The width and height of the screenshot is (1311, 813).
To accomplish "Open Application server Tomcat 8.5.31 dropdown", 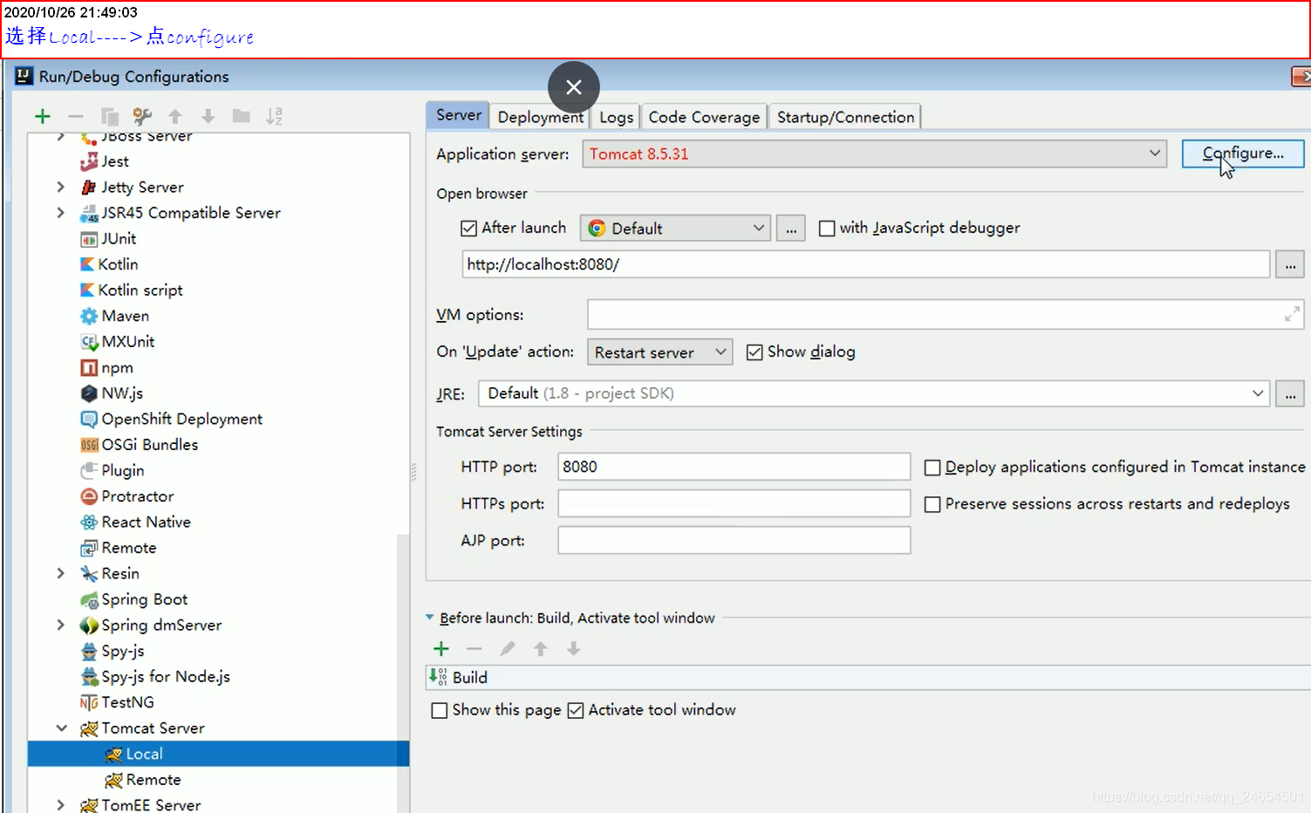I will pyautogui.click(x=875, y=154).
